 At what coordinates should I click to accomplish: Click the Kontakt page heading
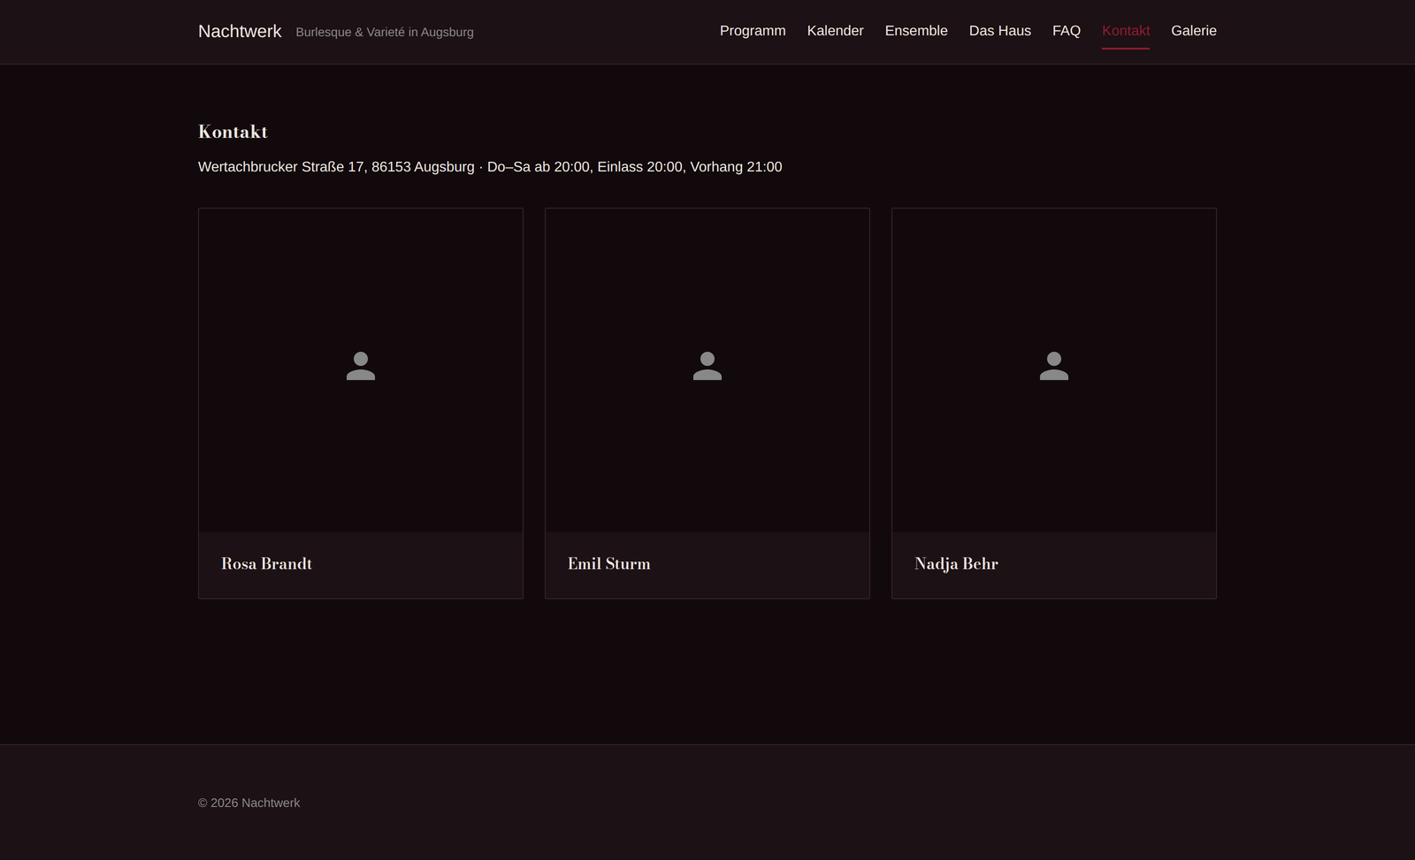(x=233, y=132)
